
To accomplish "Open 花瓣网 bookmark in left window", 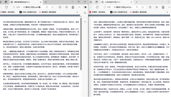I will tap(8, 12).
